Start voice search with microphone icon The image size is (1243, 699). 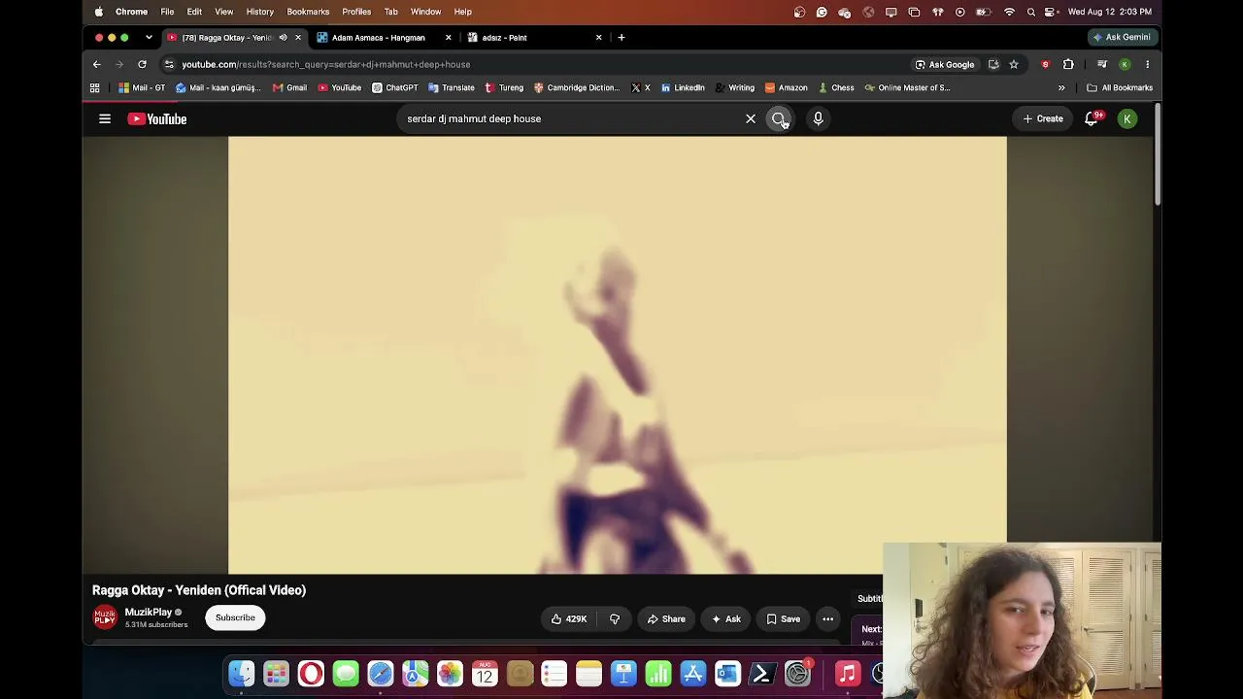point(818,118)
